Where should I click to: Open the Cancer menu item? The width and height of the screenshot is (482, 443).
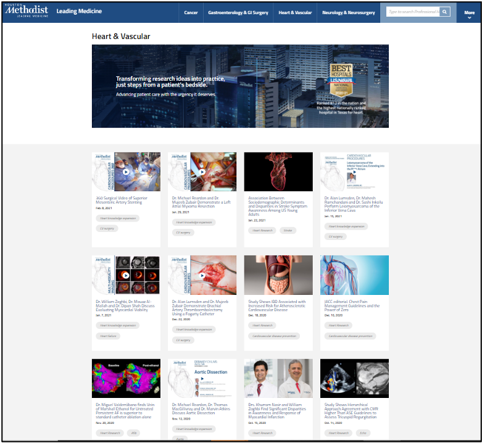(x=191, y=12)
